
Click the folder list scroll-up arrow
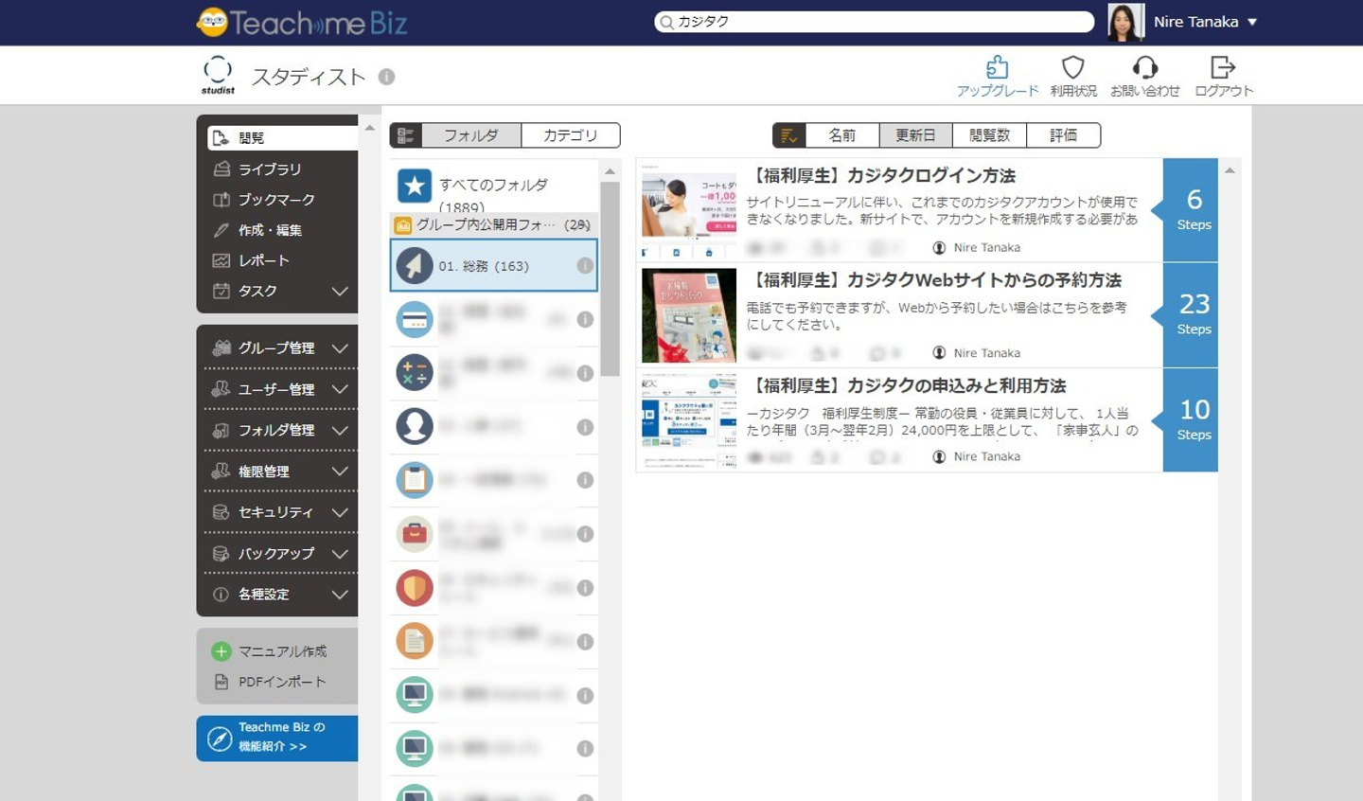611,171
